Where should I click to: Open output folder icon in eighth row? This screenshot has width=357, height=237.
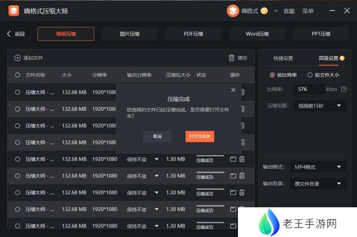pyautogui.click(x=233, y=209)
